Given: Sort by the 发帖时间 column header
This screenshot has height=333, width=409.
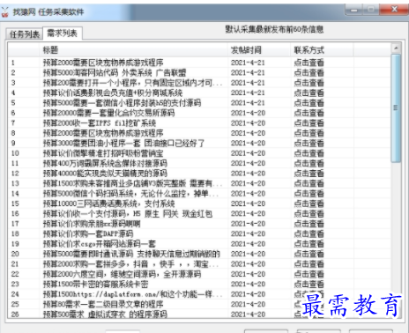Looking at the screenshot, I should click(x=246, y=50).
